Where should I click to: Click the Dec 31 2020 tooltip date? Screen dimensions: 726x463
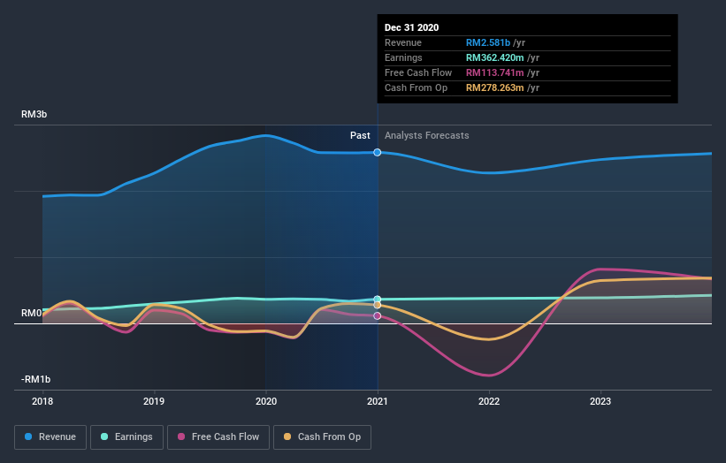[x=411, y=27]
